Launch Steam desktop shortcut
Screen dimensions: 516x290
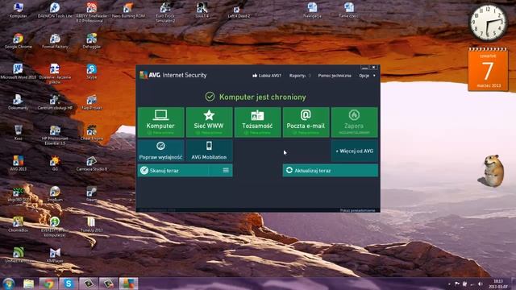coord(91,193)
